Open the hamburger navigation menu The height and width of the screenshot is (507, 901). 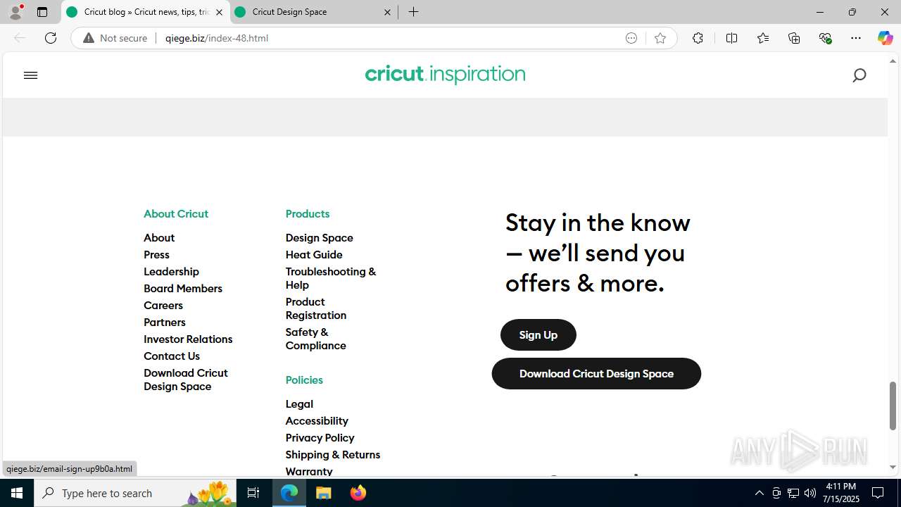pyautogui.click(x=30, y=75)
